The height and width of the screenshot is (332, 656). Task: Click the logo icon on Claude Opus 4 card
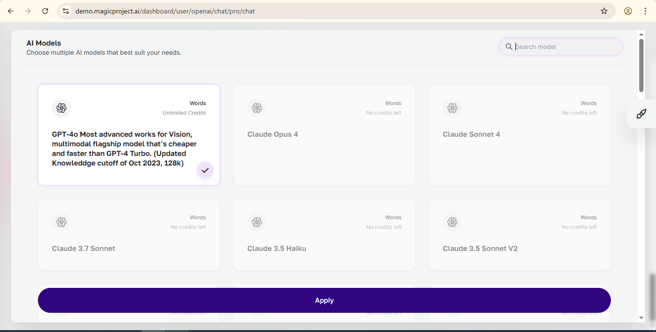coord(257,108)
